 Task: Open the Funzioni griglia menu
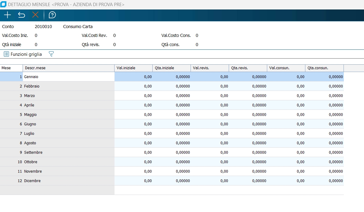coord(26,54)
